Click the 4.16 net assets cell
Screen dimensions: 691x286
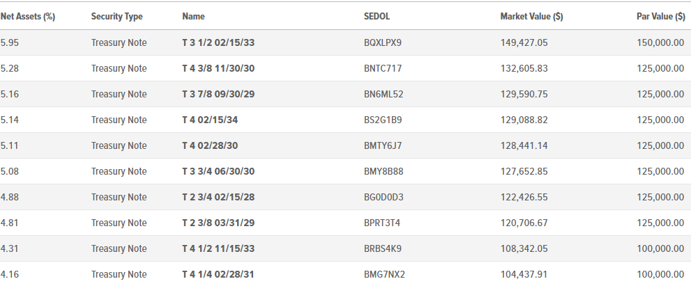[x=10, y=275]
